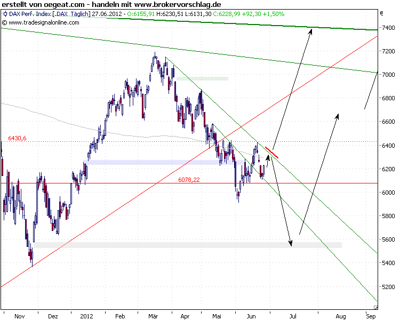Click the Dez label on time axis
400x320 pixels.
[x=53, y=316]
